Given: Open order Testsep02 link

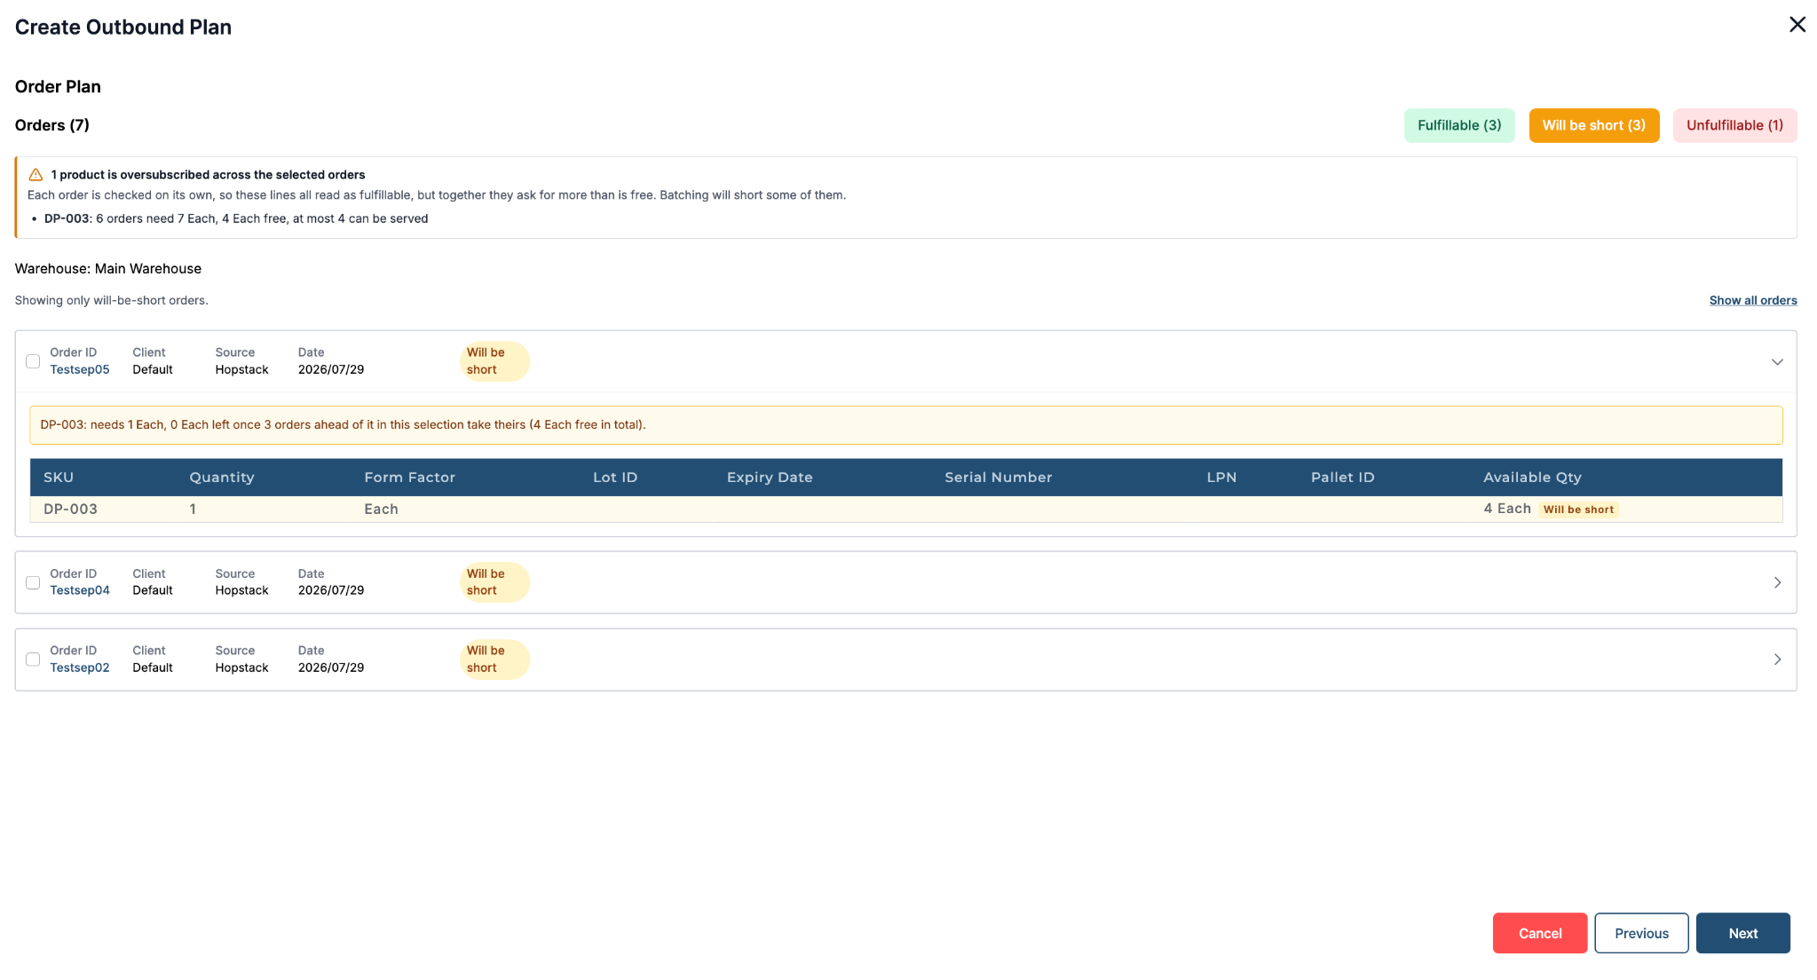Looking at the screenshot, I should click(x=80, y=668).
